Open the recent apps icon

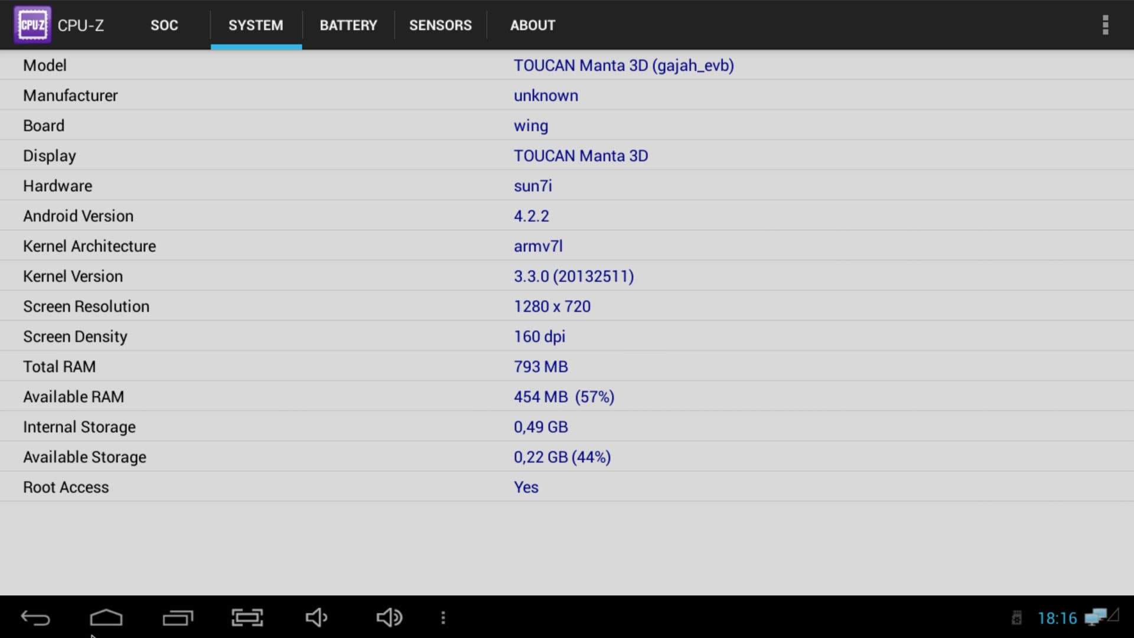click(x=178, y=618)
